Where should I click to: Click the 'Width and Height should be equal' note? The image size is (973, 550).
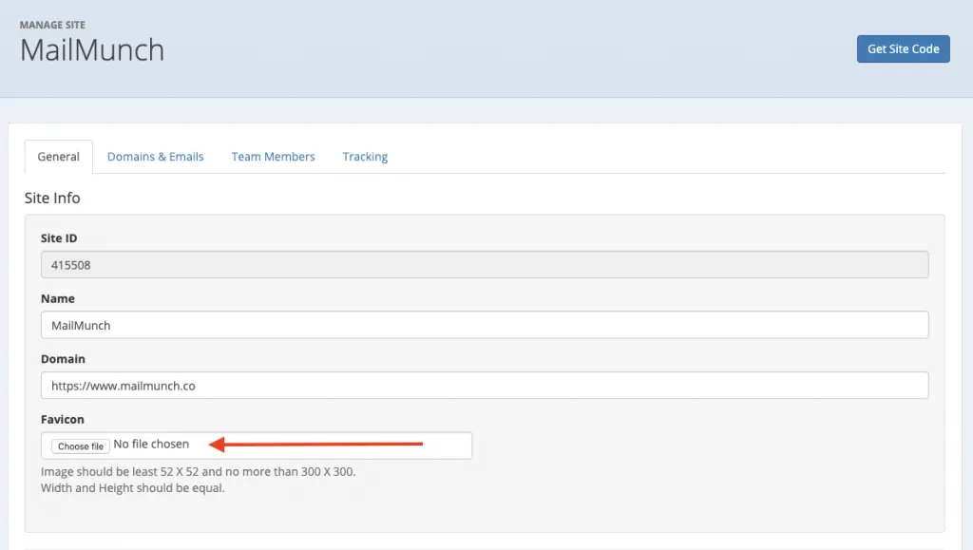point(133,488)
